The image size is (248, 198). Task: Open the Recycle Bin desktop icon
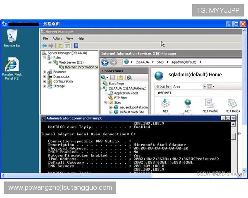pos(12,38)
